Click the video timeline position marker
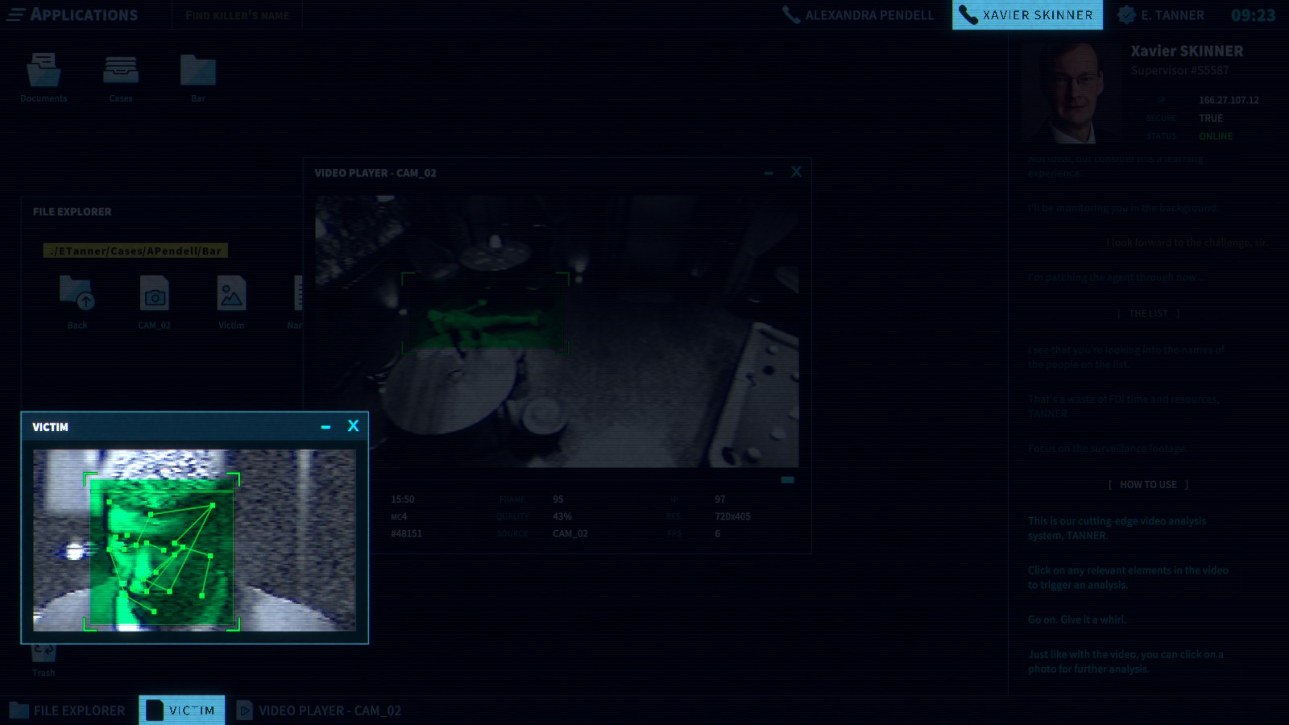Screen dimensions: 1289x725 (787, 480)
